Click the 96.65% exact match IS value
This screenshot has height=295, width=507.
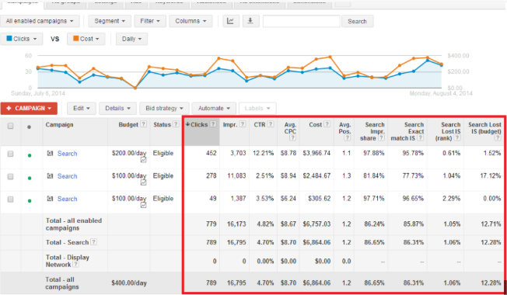tap(413, 199)
